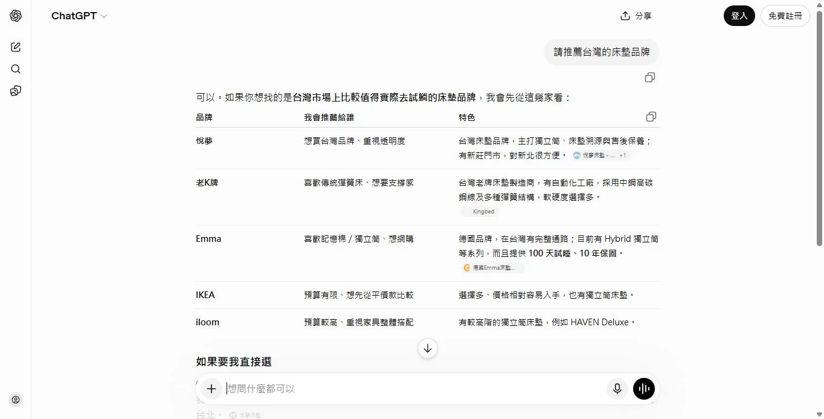Click the page vertical scrollbar
This screenshot has width=824, height=419.
coord(819,127)
